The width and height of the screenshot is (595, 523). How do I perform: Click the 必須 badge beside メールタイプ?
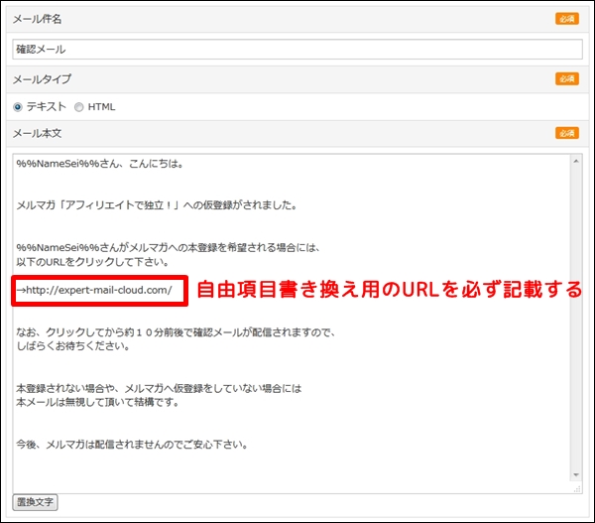click(567, 78)
